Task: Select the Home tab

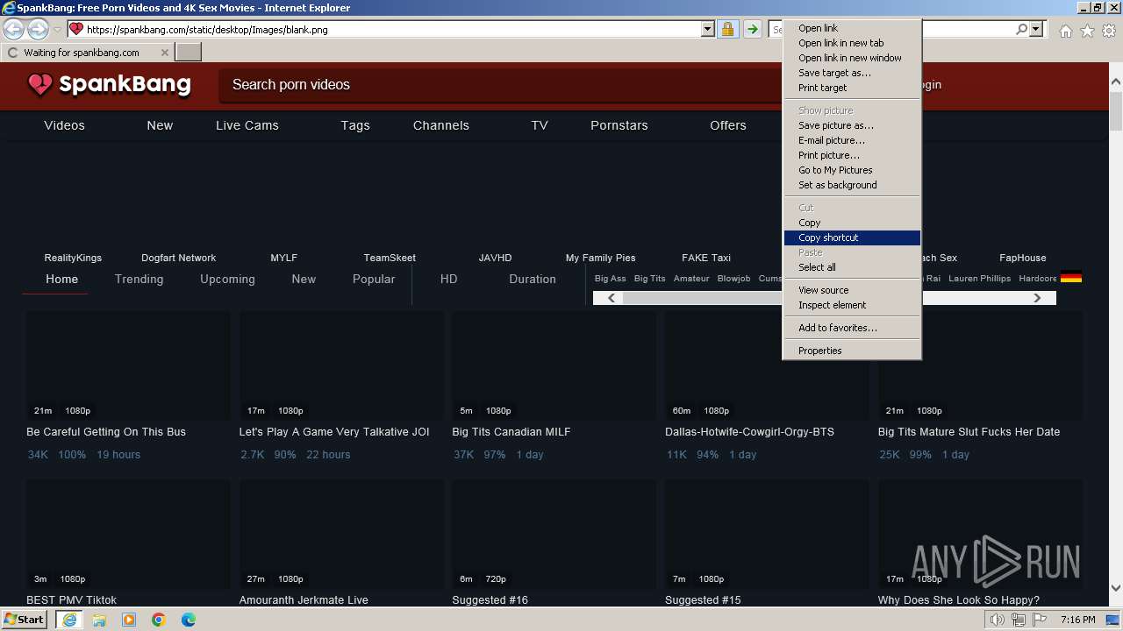Action: coord(61,279)
